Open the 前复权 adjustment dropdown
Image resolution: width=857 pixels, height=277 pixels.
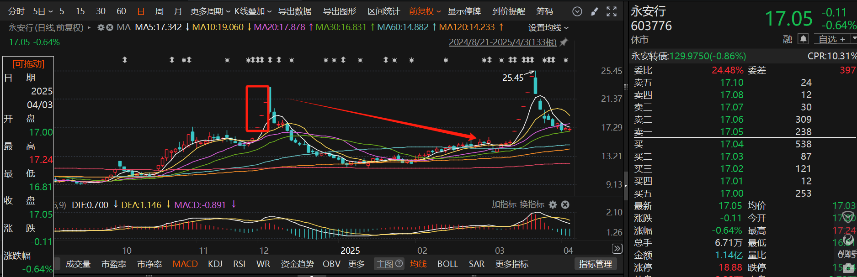pyautogui.click(x=425, y=11)
